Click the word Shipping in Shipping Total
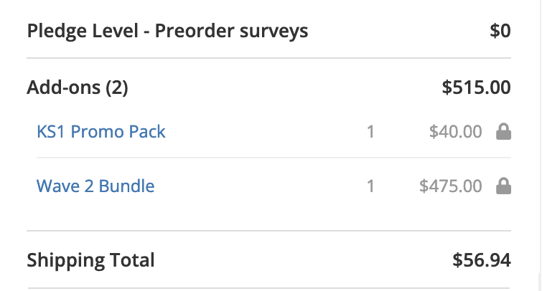The image size is (547, 291). tap(65, 260)
